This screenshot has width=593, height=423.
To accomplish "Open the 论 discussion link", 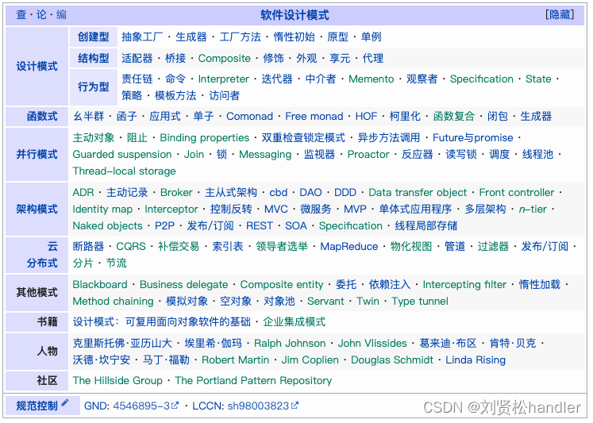I will [41, 15].
